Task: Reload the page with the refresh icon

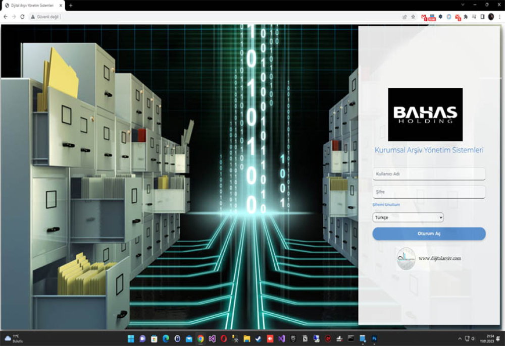Action: pyautogui.click(x=22, y=17)
